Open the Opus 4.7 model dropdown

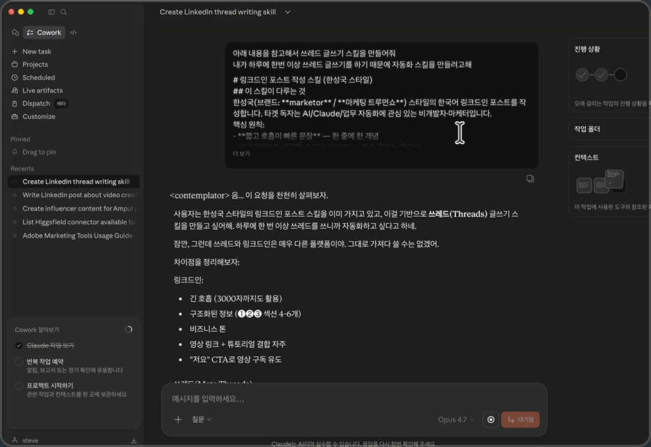[x=455, y=419]
